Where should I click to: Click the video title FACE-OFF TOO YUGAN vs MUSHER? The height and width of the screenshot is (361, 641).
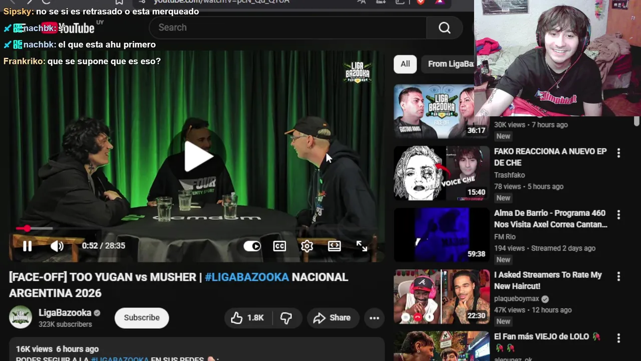click(178, 285)
